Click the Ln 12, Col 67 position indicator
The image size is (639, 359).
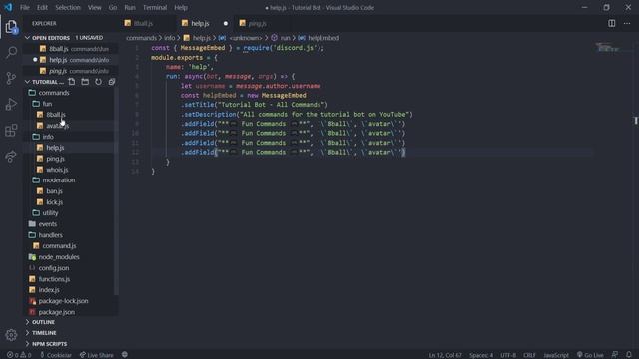(x=445, y=355)
